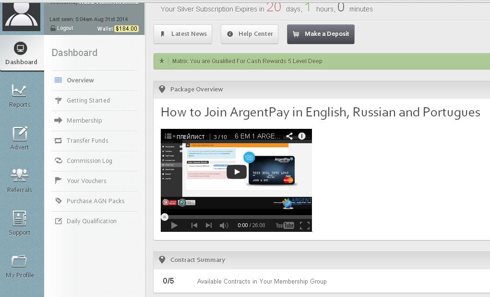Click the user avatar picture

21,16
